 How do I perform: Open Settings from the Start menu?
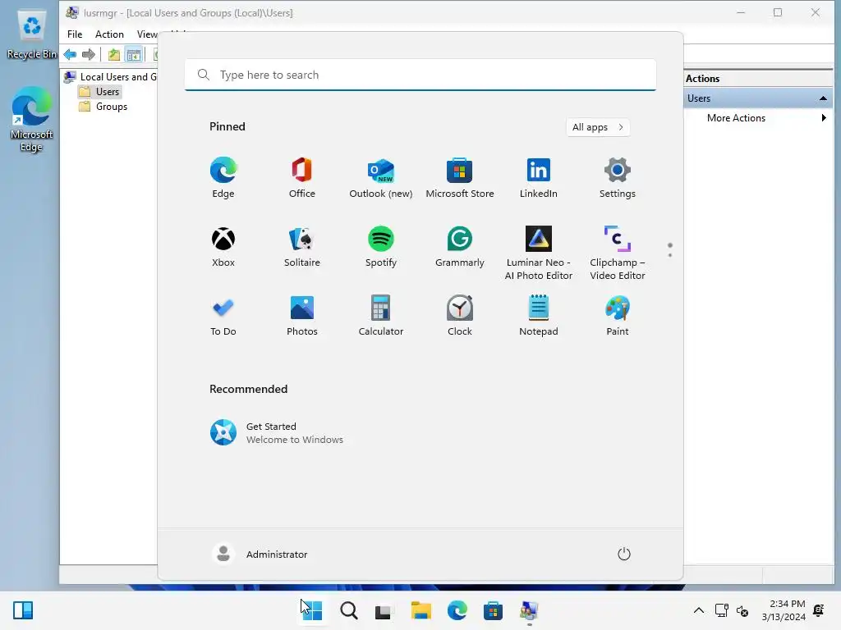[618, 178]
